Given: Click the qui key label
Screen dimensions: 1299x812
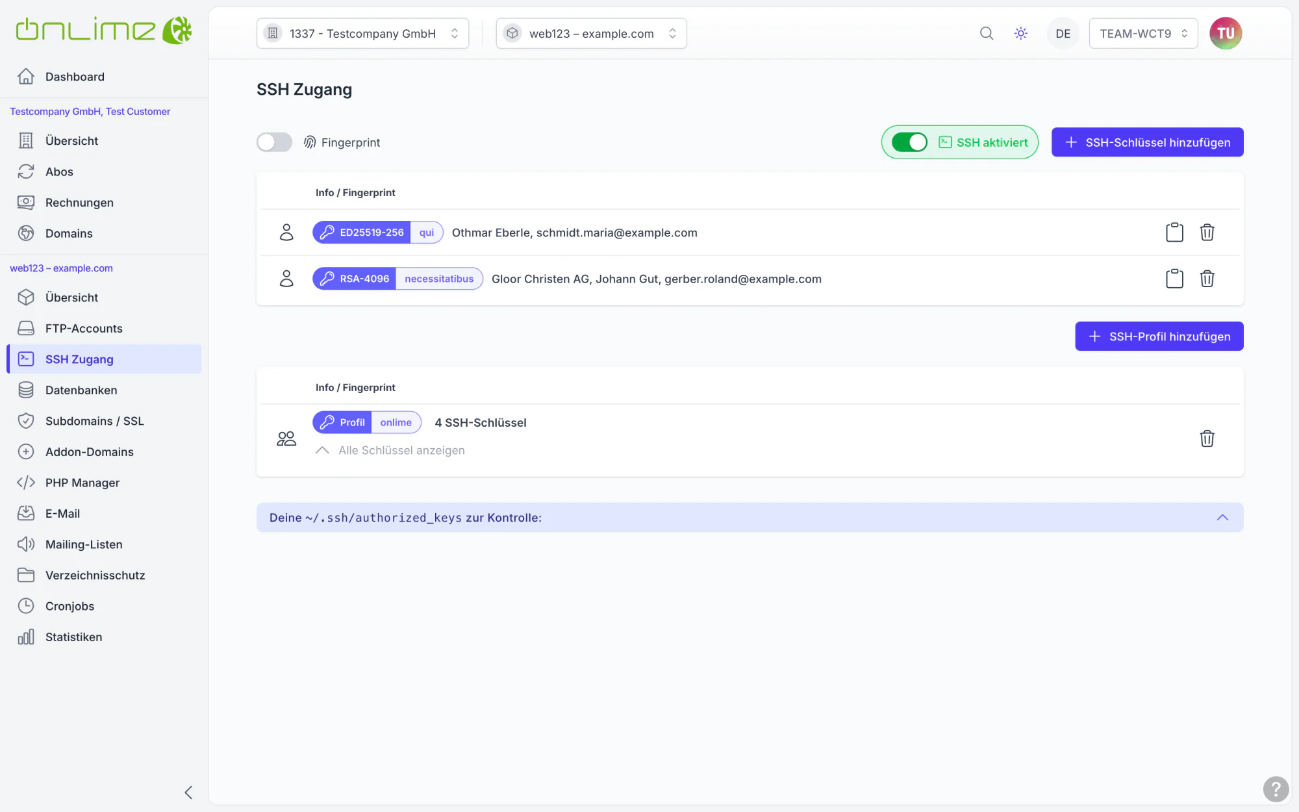Looking at the screenshot, I should 427,233.
